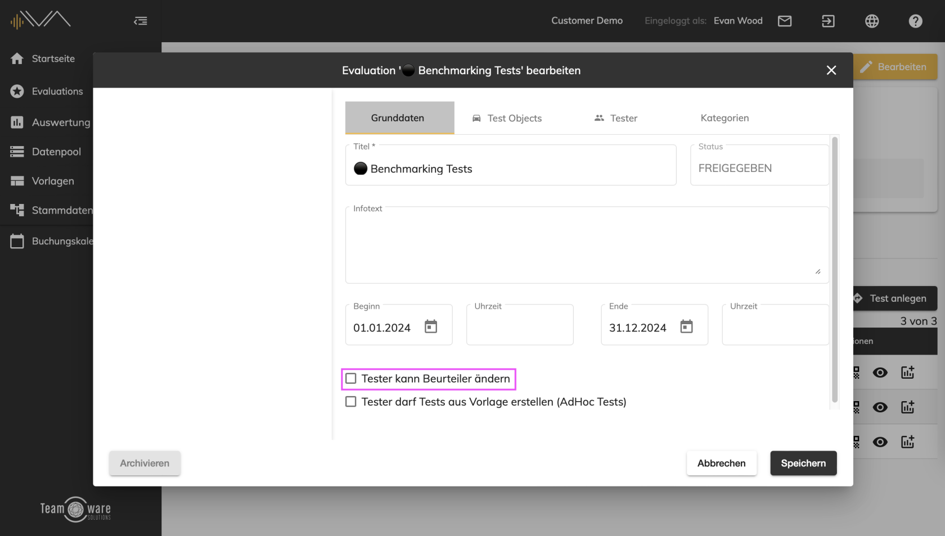Click the Datenpool storage icon

[x=17, y=151]
